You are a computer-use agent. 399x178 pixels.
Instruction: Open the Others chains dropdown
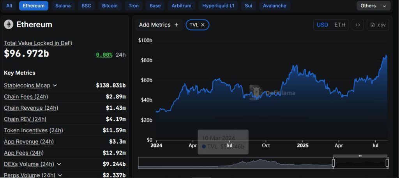point(373,6)
